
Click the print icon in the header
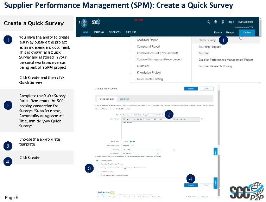coord(215,22)
